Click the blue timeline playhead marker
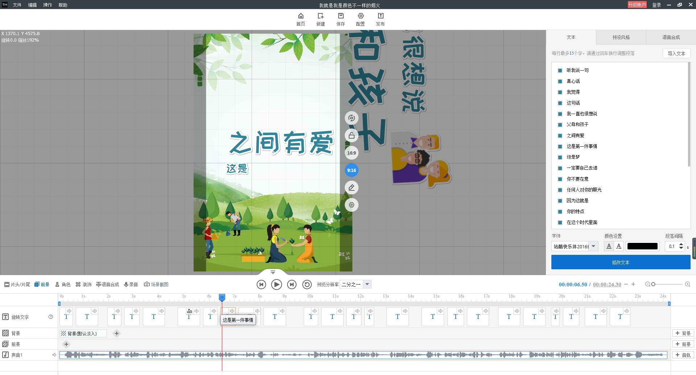Viewport: 696px width, 375px height. [222, 298]
